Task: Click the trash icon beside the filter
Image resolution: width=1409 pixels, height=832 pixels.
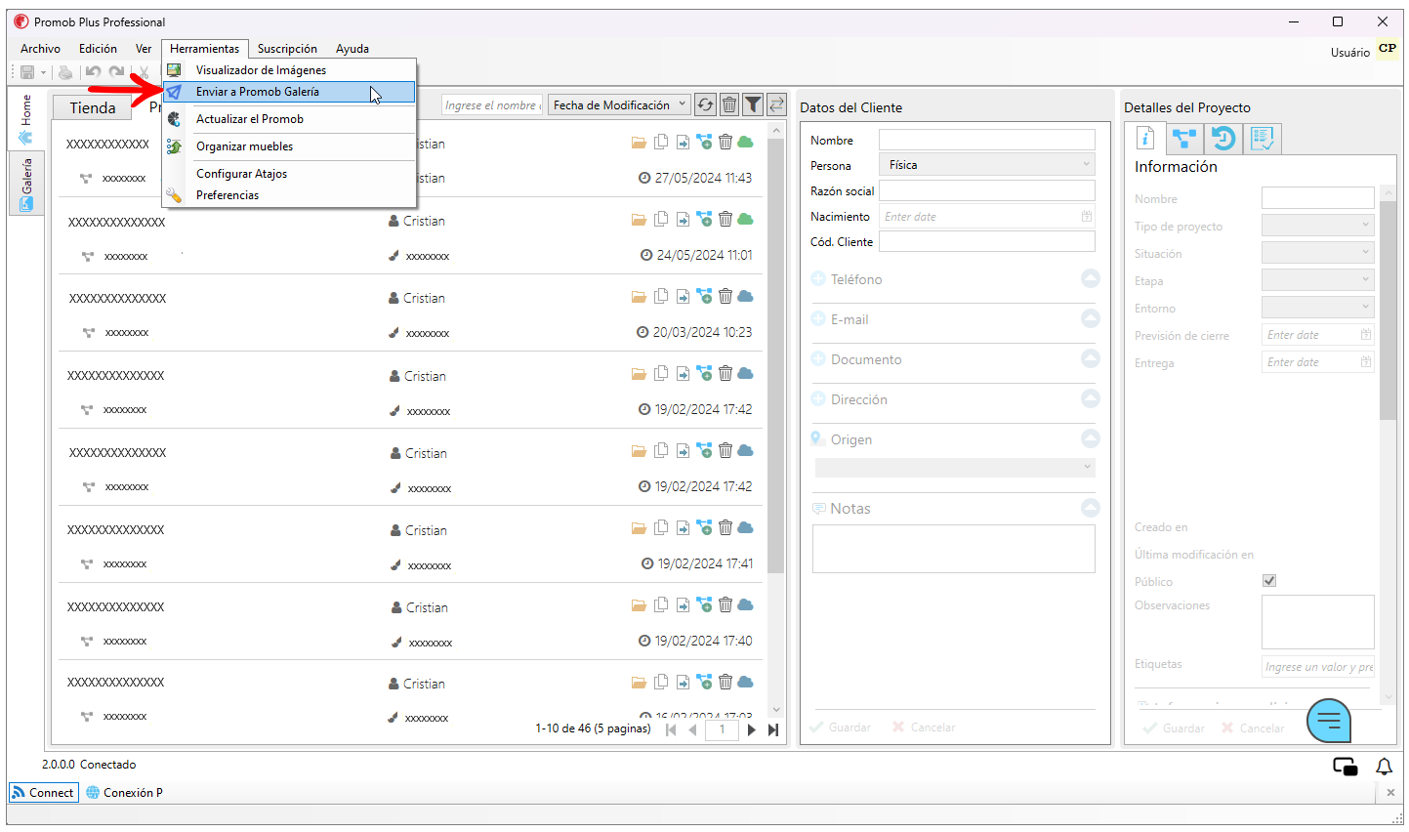Action: pyautogui.click(x=729, y=104)
